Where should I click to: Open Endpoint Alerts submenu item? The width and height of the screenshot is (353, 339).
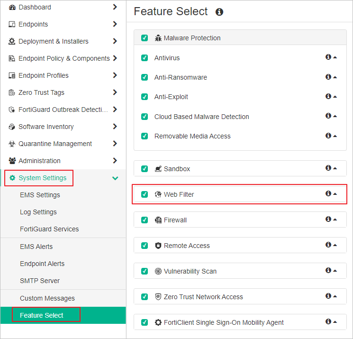click(42, 264)
